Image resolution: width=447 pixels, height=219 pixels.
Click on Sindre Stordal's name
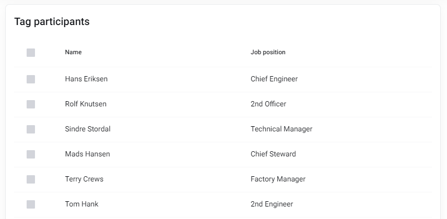point(88,129)
